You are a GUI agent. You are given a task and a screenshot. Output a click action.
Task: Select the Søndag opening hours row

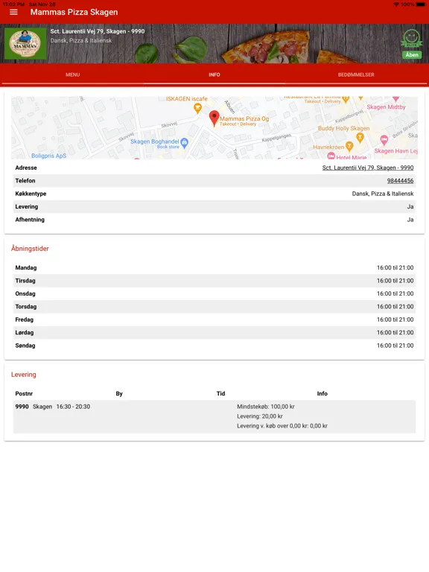(x=214, y=346)
